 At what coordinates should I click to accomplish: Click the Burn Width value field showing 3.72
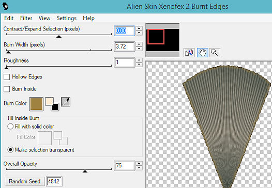(125, 46)
